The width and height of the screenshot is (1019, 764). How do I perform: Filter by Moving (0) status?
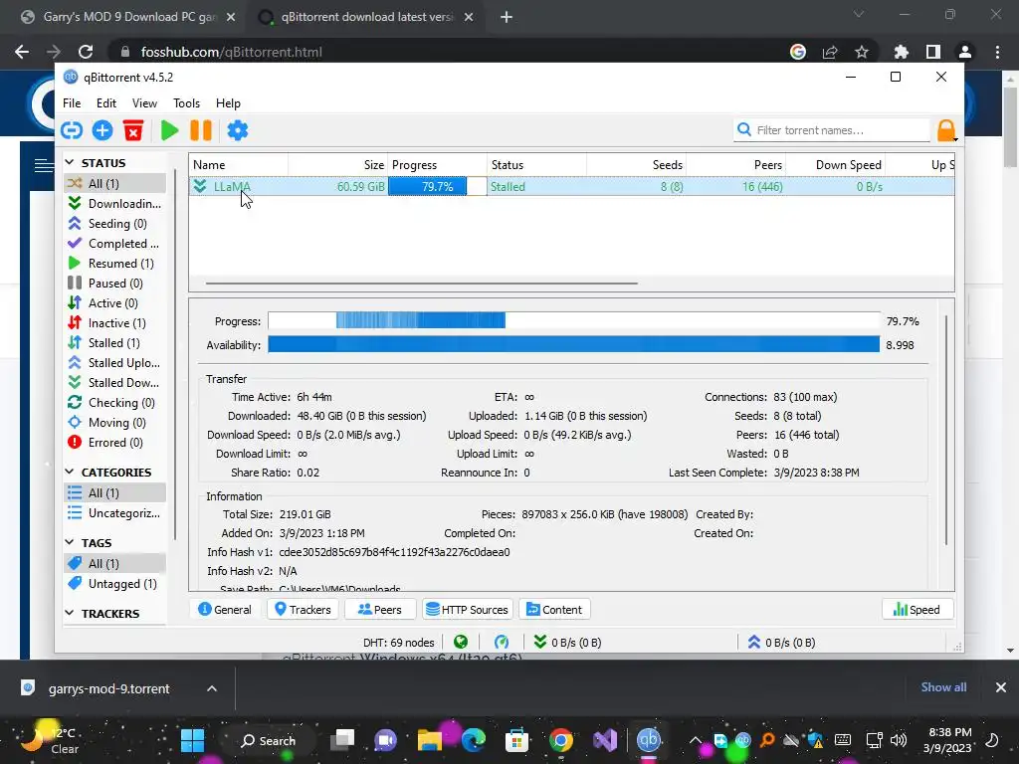pos(115,422)
